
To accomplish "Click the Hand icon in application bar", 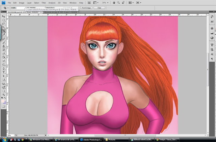I will 114,3.
